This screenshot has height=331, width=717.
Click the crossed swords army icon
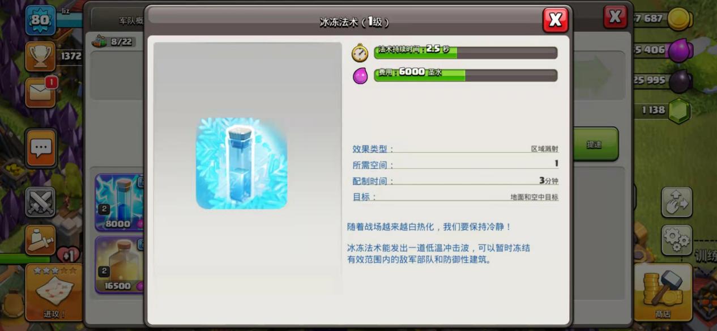[x=40, y=202]
